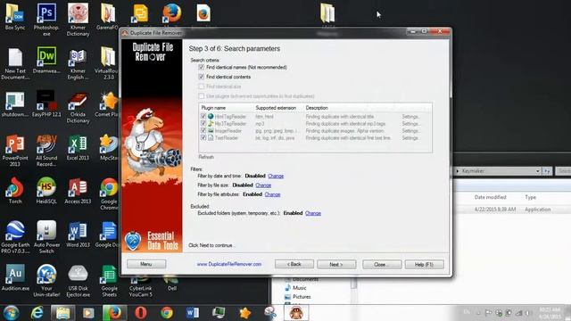Open Settings for ImageReader plugin
The image size is (571, 321).
(410, 131)
